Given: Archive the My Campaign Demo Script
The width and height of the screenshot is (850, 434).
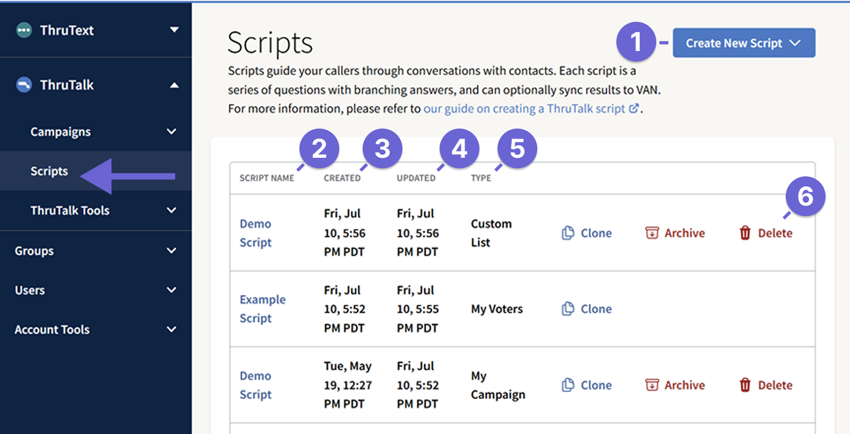Looking at the screenshot, I should pos(675,385).
